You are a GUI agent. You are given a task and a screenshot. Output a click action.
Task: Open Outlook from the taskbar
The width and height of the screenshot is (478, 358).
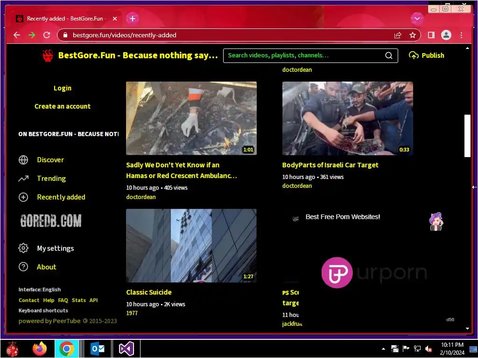[98, 349]
